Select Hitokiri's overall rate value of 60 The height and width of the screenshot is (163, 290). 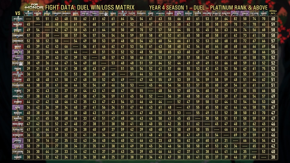tap(273, 19)
